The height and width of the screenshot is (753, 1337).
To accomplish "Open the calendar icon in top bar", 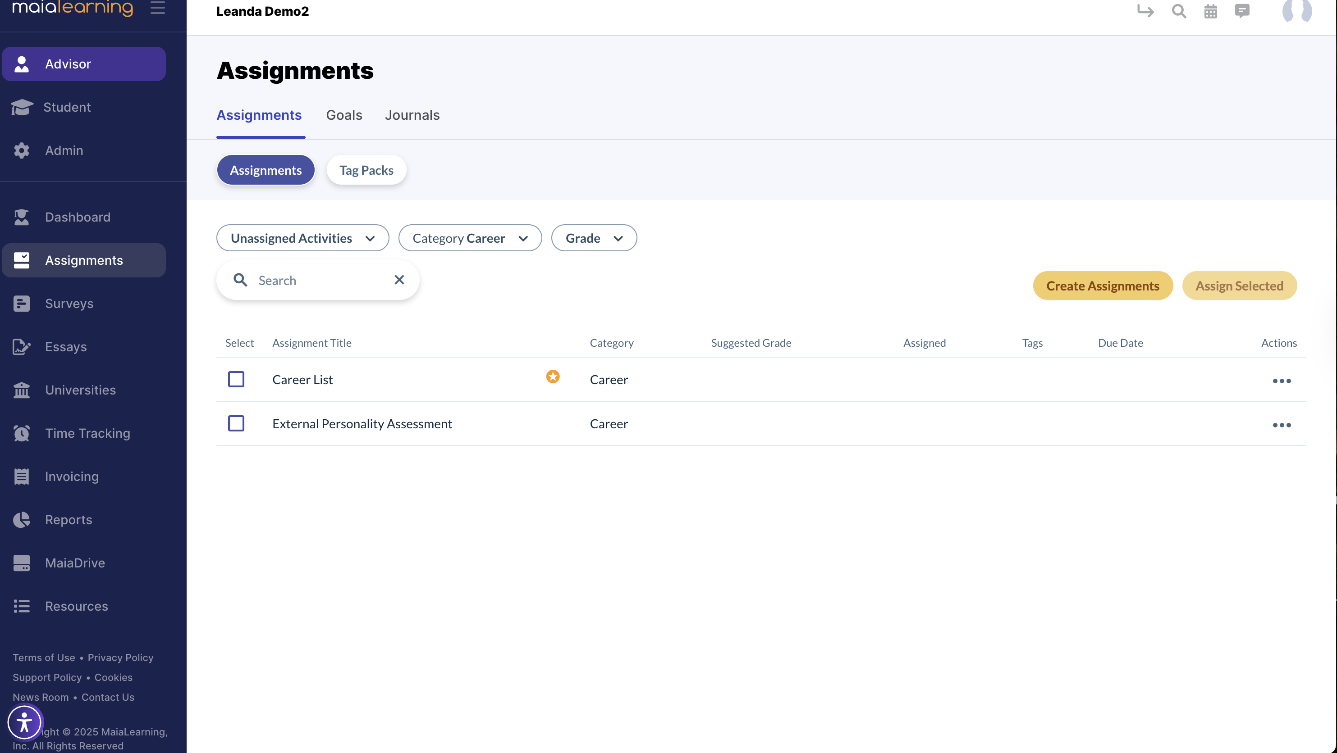I will pos(1210,11).
